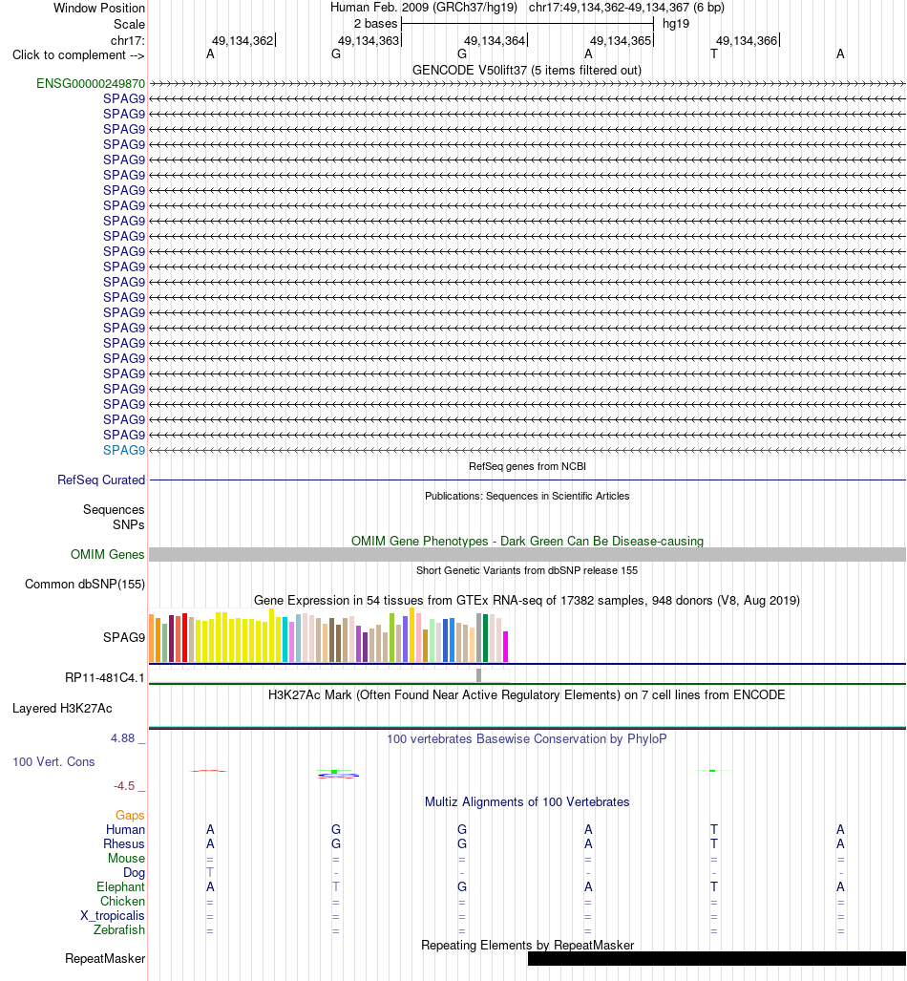Open Repeating Elements by RepeatMasker title
Viewport: 907px width, 981px height.
coord(527,946)
